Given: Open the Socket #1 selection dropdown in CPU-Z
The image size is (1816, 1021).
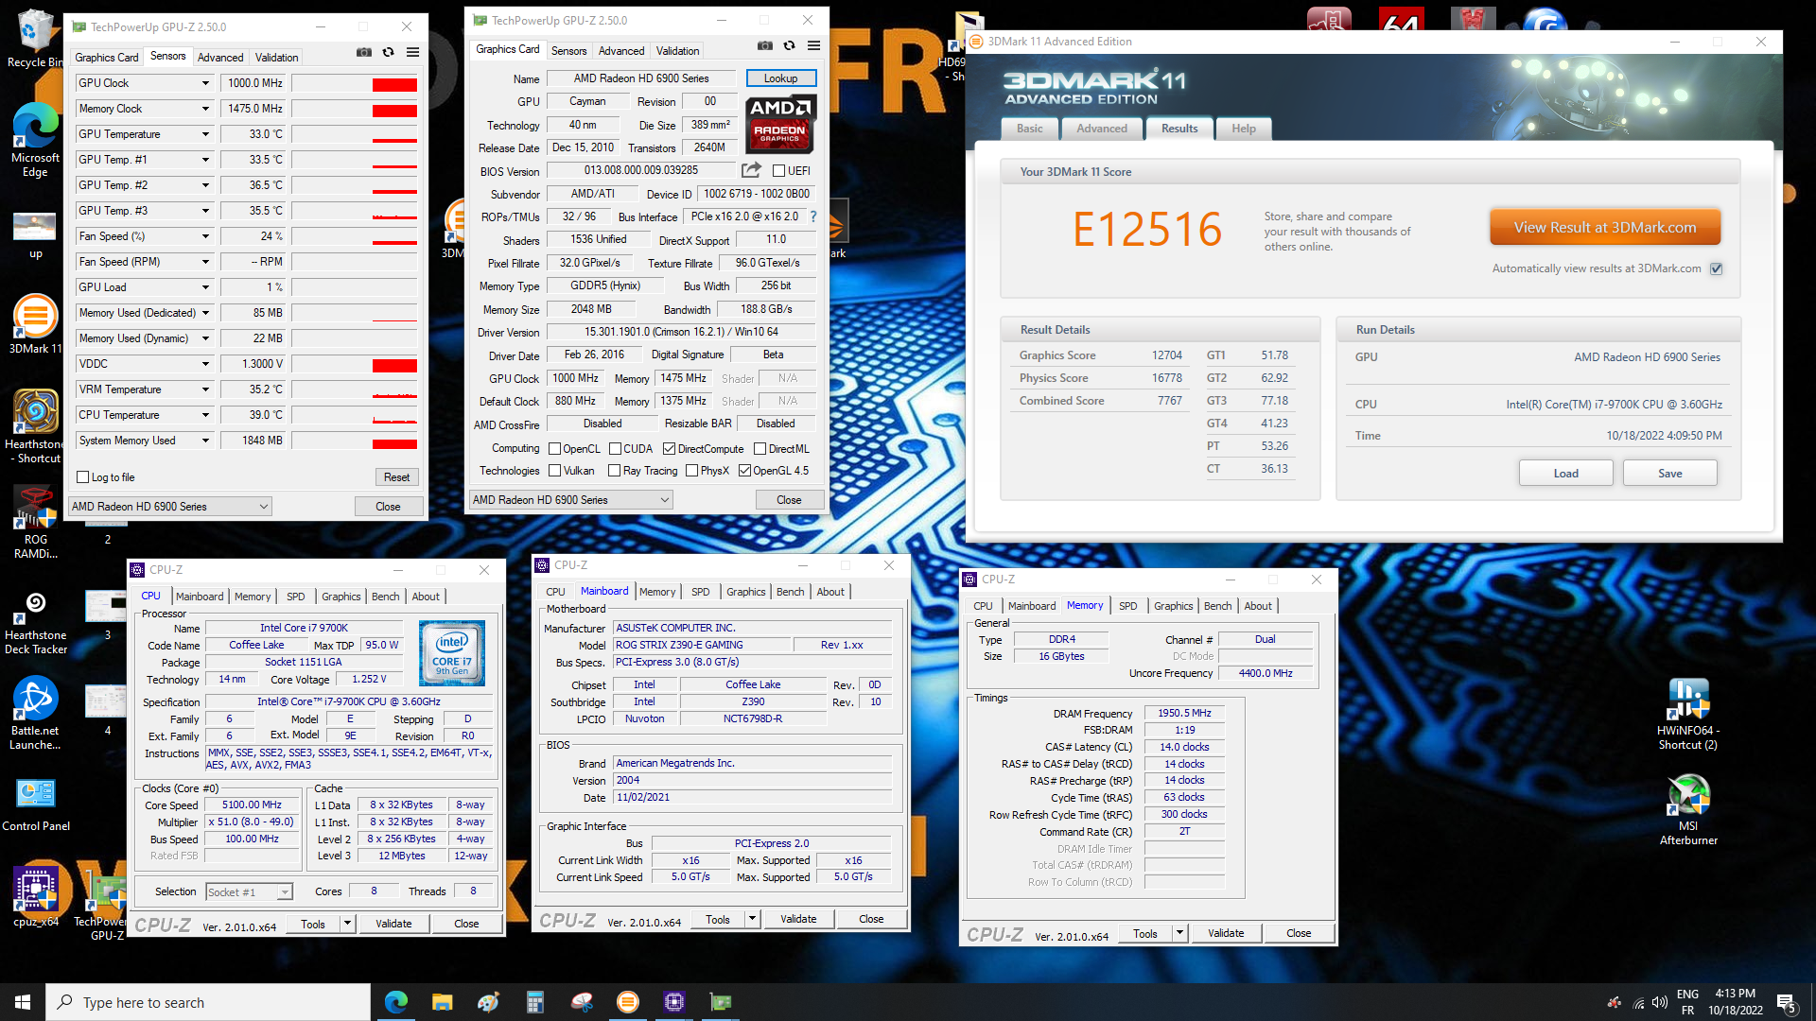Looking at the screenshot, I should 250,891.
